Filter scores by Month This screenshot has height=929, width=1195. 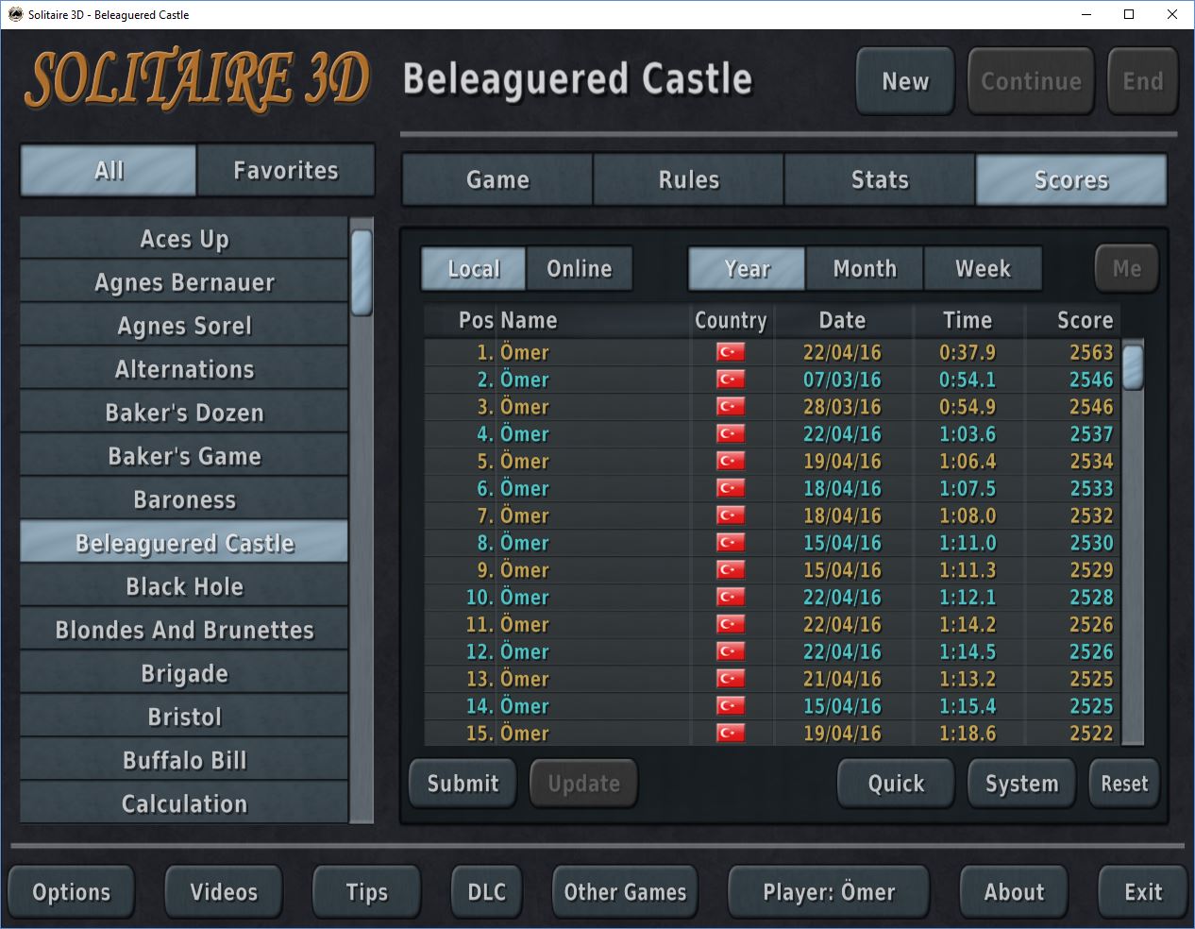pos(865,269)
